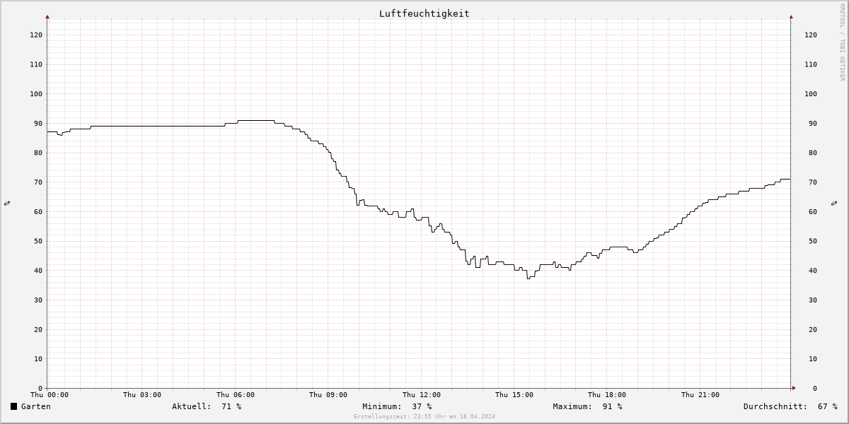The width and height of the screenshot is (849, 424).
Task: Click the Thu 21:00 time axis label
Action: coord(700,395)
